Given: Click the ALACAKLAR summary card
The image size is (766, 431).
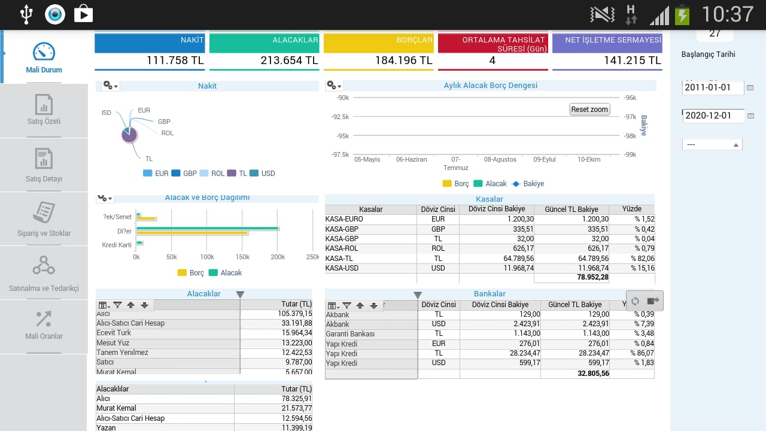Looking at the screenshot, I should tap(264, 51).
